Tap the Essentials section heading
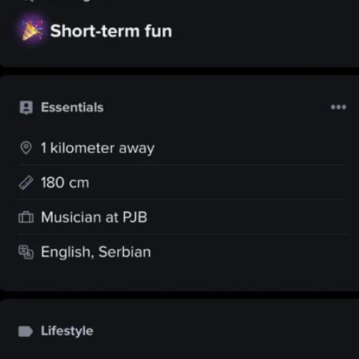This screenshot has width=359, height=359. [x=72, y=108]
